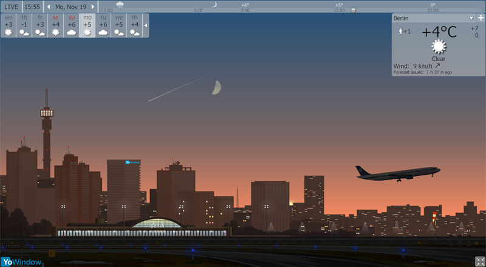This screenshot has width=486, height=267.
Task: Click the feels-like temperature person icon
Action: click(401, 32)
